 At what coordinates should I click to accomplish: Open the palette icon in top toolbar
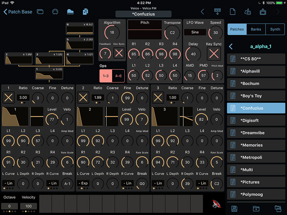55,12
